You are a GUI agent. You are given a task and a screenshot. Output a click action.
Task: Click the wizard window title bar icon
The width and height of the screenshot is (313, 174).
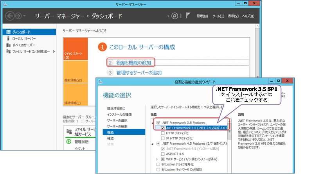click(x=100, y=82)
